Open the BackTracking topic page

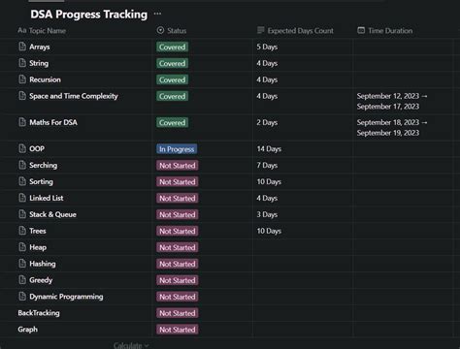[x=39, y=313]
